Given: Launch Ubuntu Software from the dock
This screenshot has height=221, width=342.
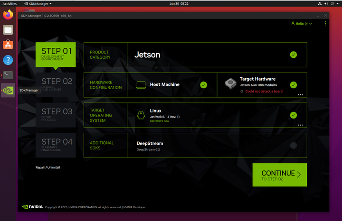Looking at the screenshot, I should (8, 45).
